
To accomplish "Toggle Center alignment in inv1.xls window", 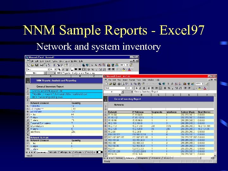I will [153, 88].
